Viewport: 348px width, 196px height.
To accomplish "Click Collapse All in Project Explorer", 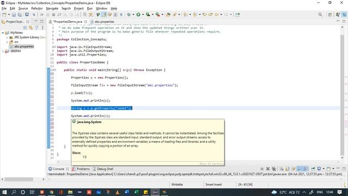I will (x=25, y=28).
